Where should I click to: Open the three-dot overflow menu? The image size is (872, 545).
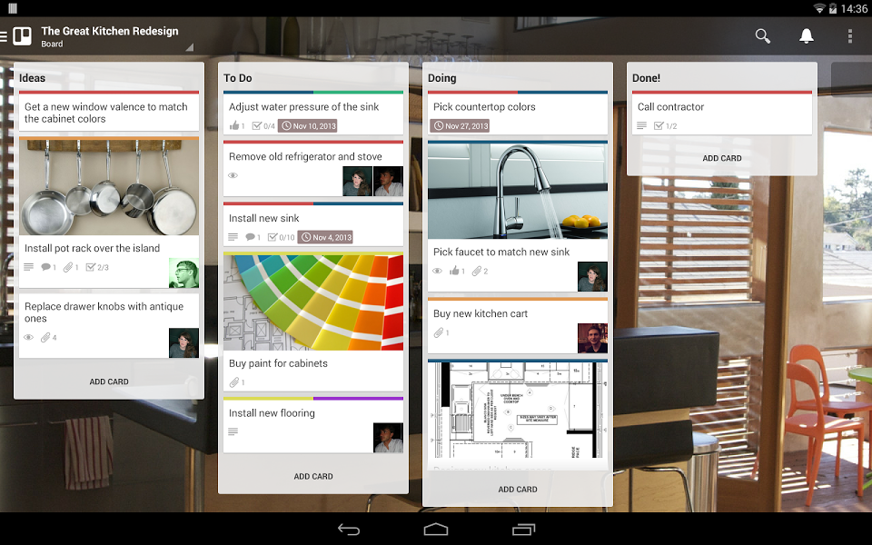[x=849, y=36]
